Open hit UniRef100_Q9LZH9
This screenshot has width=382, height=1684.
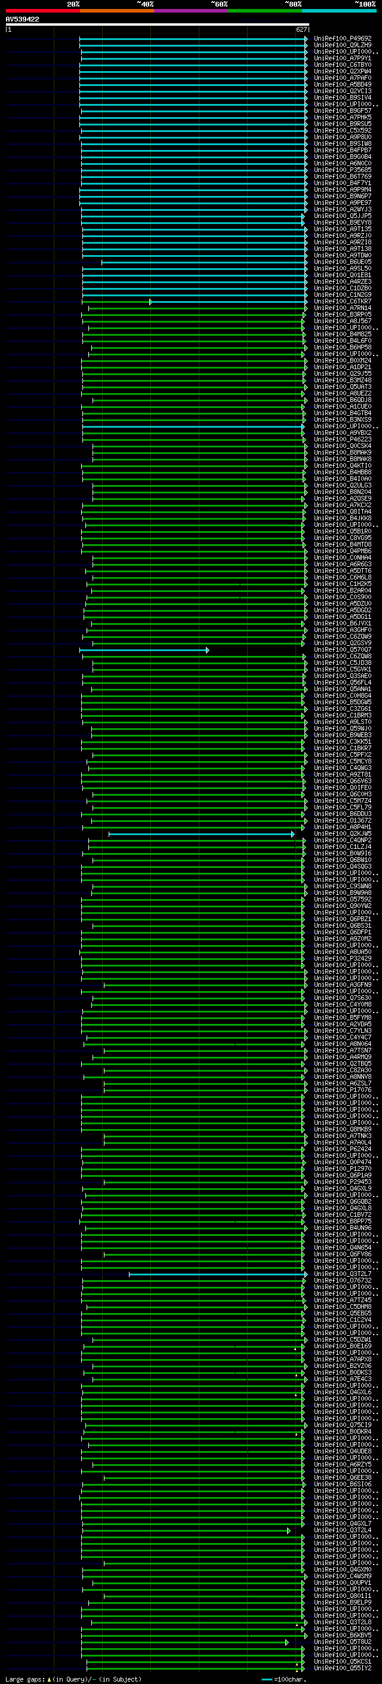point(343,45)
